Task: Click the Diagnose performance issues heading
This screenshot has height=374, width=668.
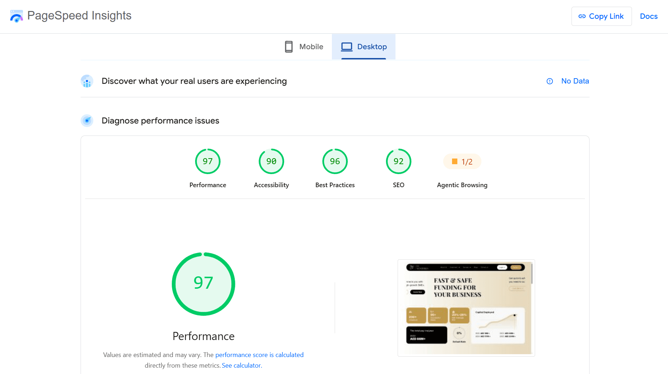Action: (x=160, y=121)
